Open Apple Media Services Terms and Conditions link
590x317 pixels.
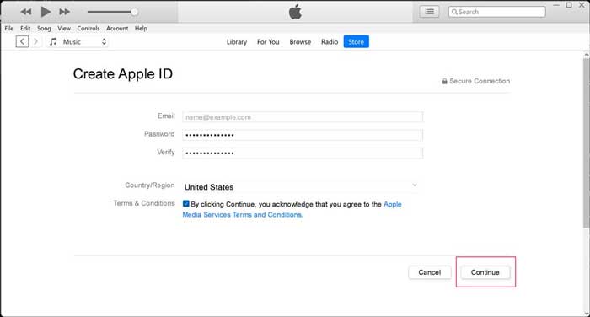click(x=243, y=215)
